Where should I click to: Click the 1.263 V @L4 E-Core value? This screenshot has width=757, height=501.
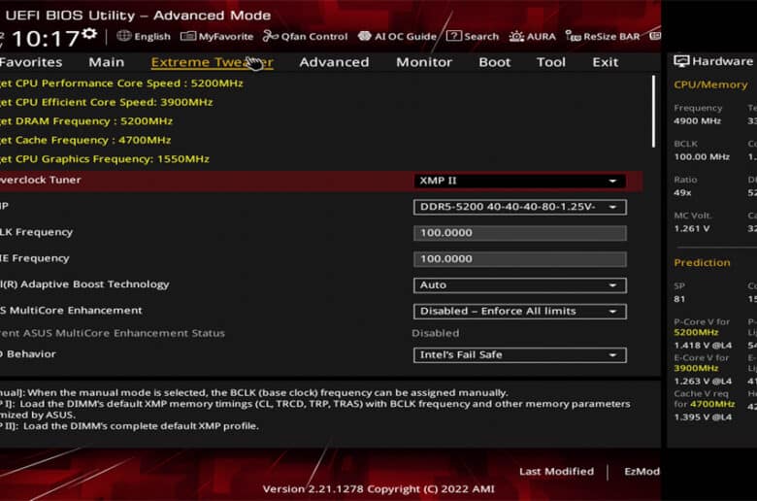pos(703,382)
